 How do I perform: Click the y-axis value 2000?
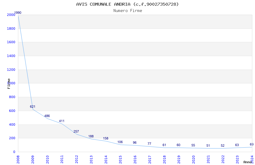11,15
